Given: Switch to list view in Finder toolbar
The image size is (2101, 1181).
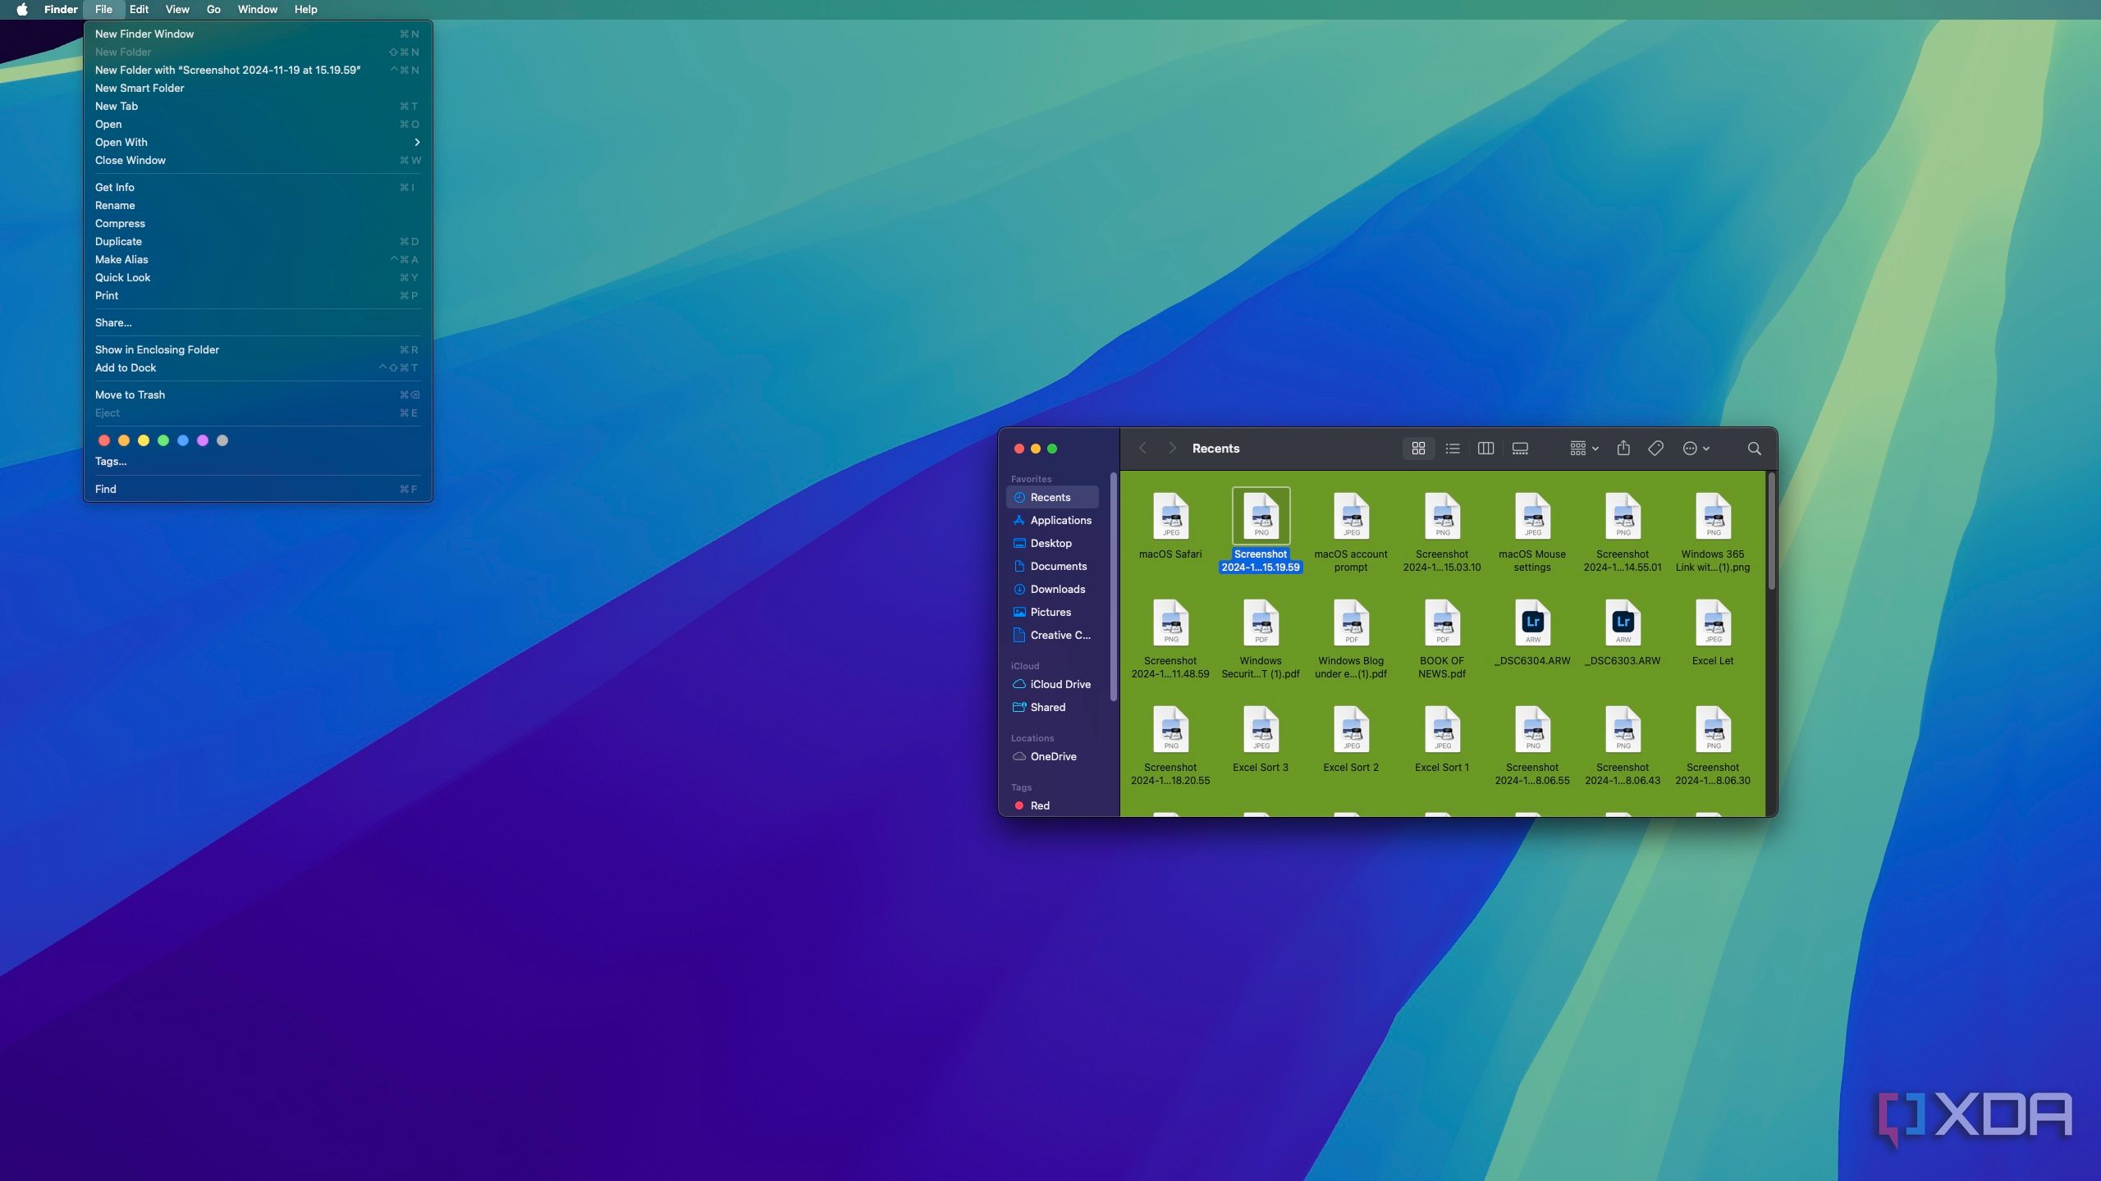Looking at the screenshot, I should (x=1452, y=449).
